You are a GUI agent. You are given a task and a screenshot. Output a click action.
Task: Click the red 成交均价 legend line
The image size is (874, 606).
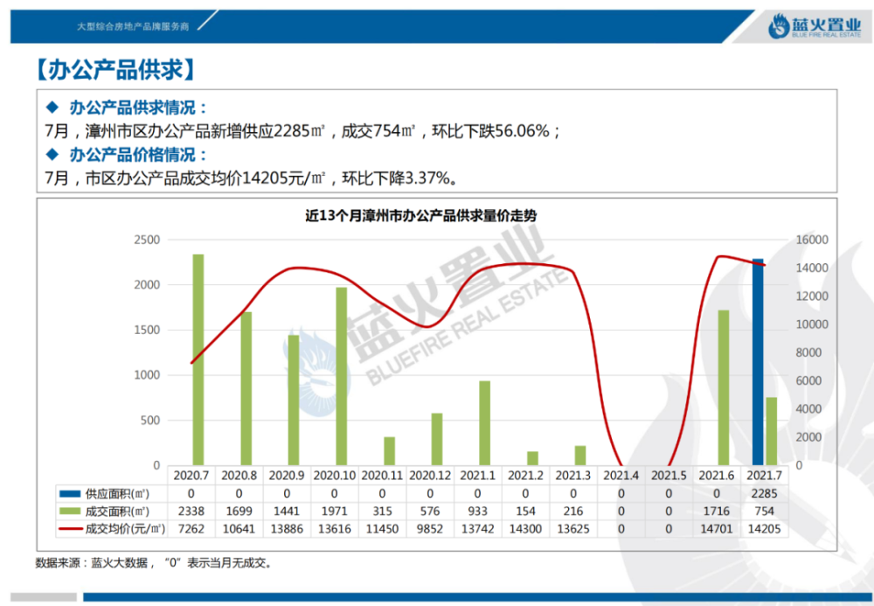point(70,529)
